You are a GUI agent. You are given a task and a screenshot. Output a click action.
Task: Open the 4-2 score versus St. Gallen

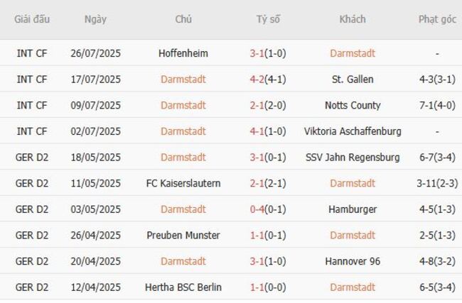[x=259, y=79]
